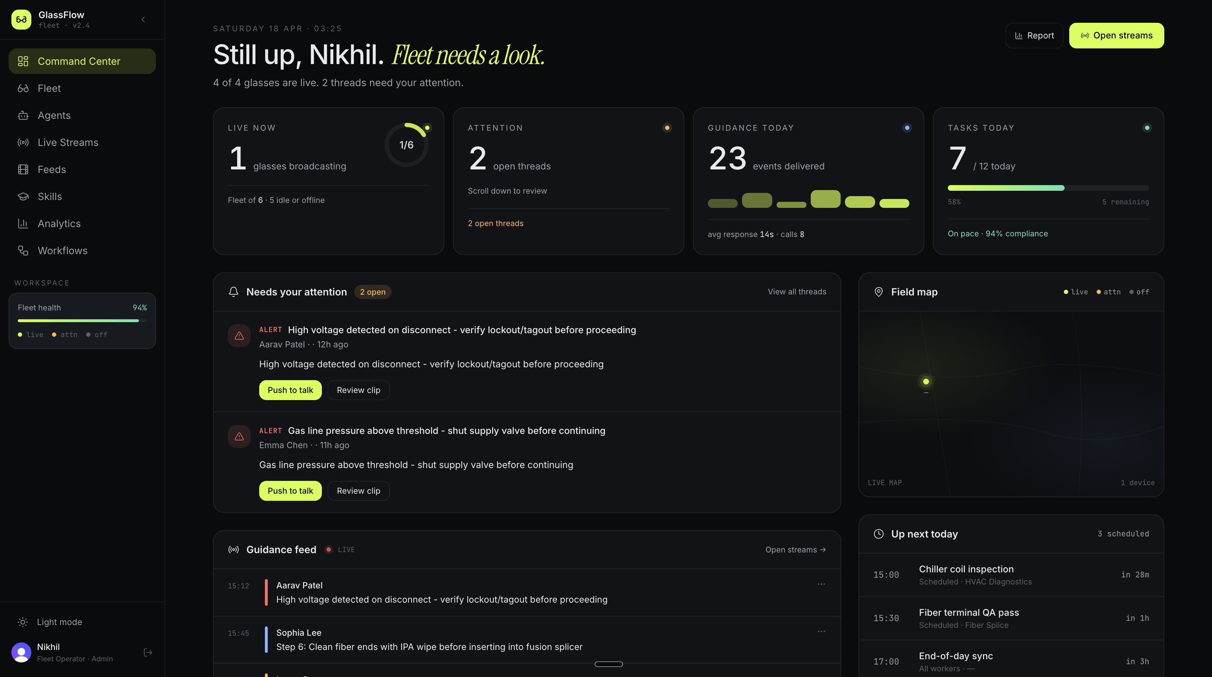Image resolution: width=1212 pixels, height=677 pixels.
Task: Click the sign-out icon beside Nikhil
Action: (148, 652)
